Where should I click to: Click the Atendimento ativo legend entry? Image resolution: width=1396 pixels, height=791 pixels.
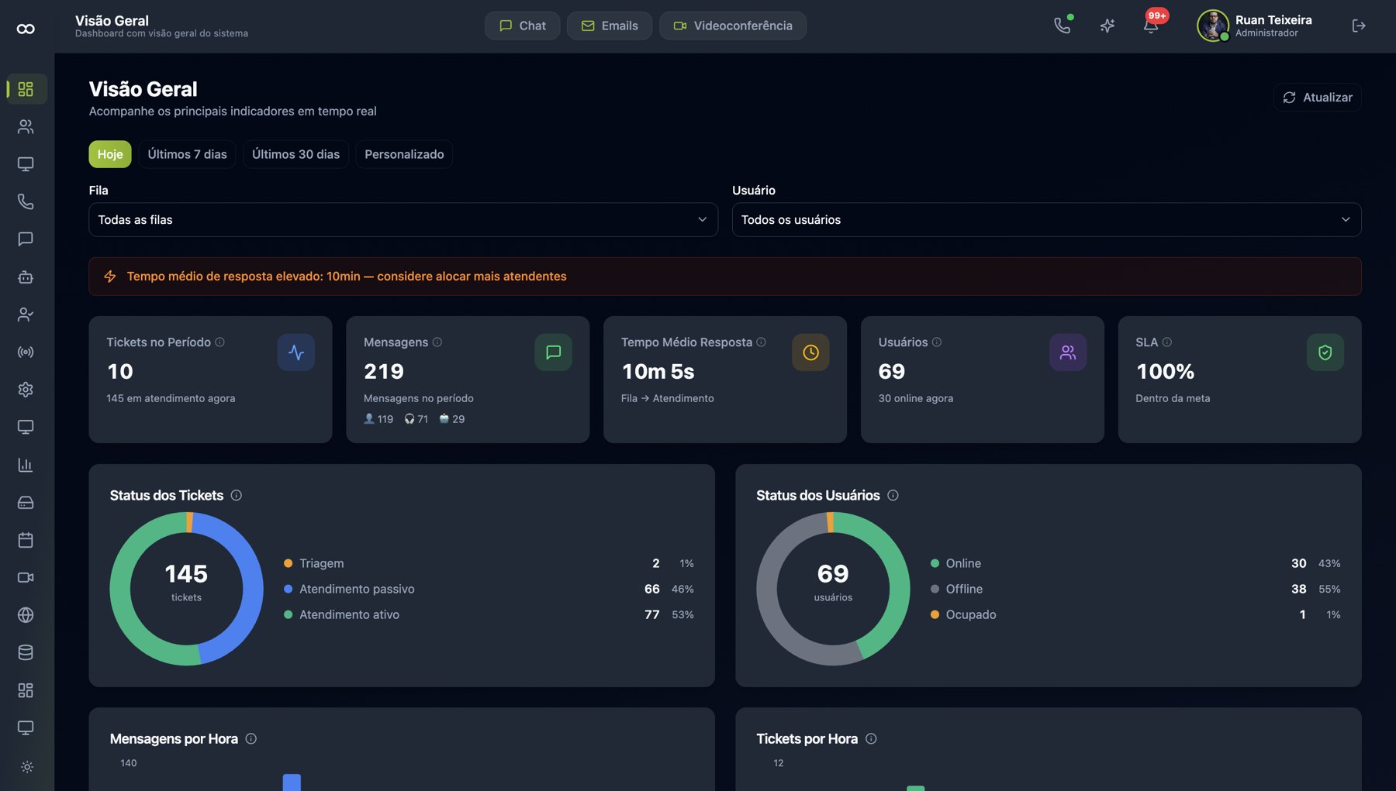489,614
